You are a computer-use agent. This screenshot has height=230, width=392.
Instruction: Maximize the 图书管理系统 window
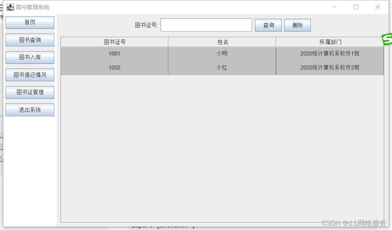click(356, 7)
